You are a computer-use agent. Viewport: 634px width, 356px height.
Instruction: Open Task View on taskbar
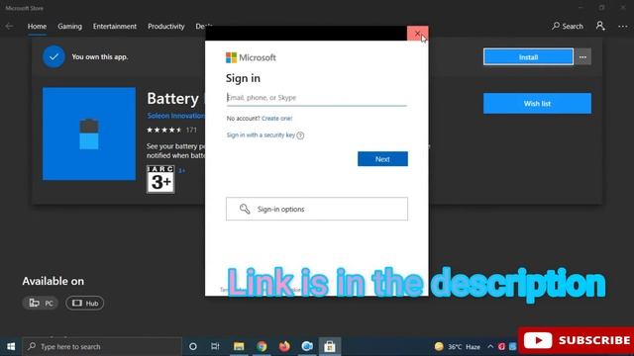tap(215, 346)
